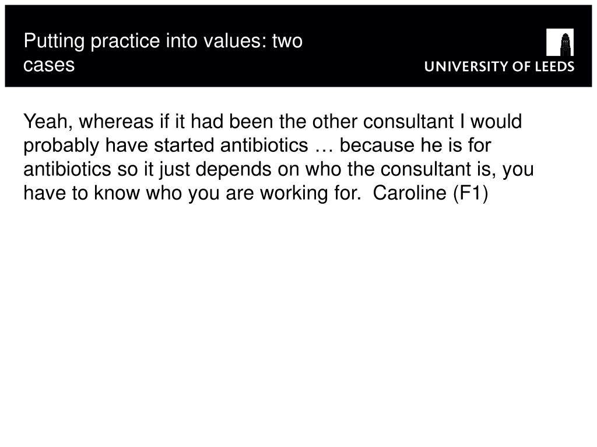Click the words have to know
The height and width of the screenshot is (447, 597).
click(x=82, y=193)
